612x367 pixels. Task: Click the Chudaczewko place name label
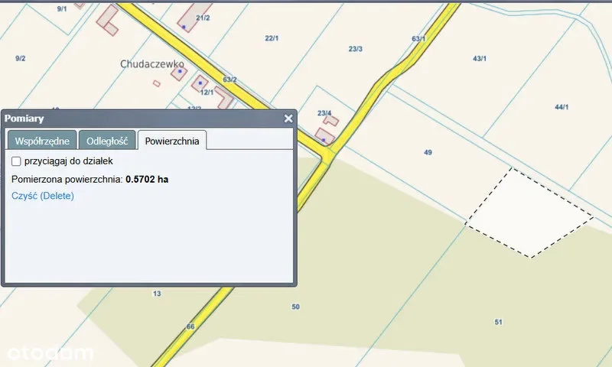pos(152,65)
